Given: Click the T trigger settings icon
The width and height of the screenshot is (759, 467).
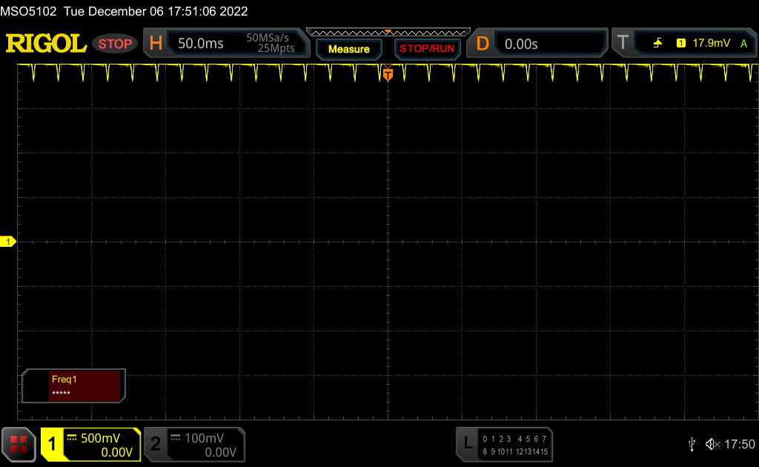Looking at the screenshot, I should [623, 43].
